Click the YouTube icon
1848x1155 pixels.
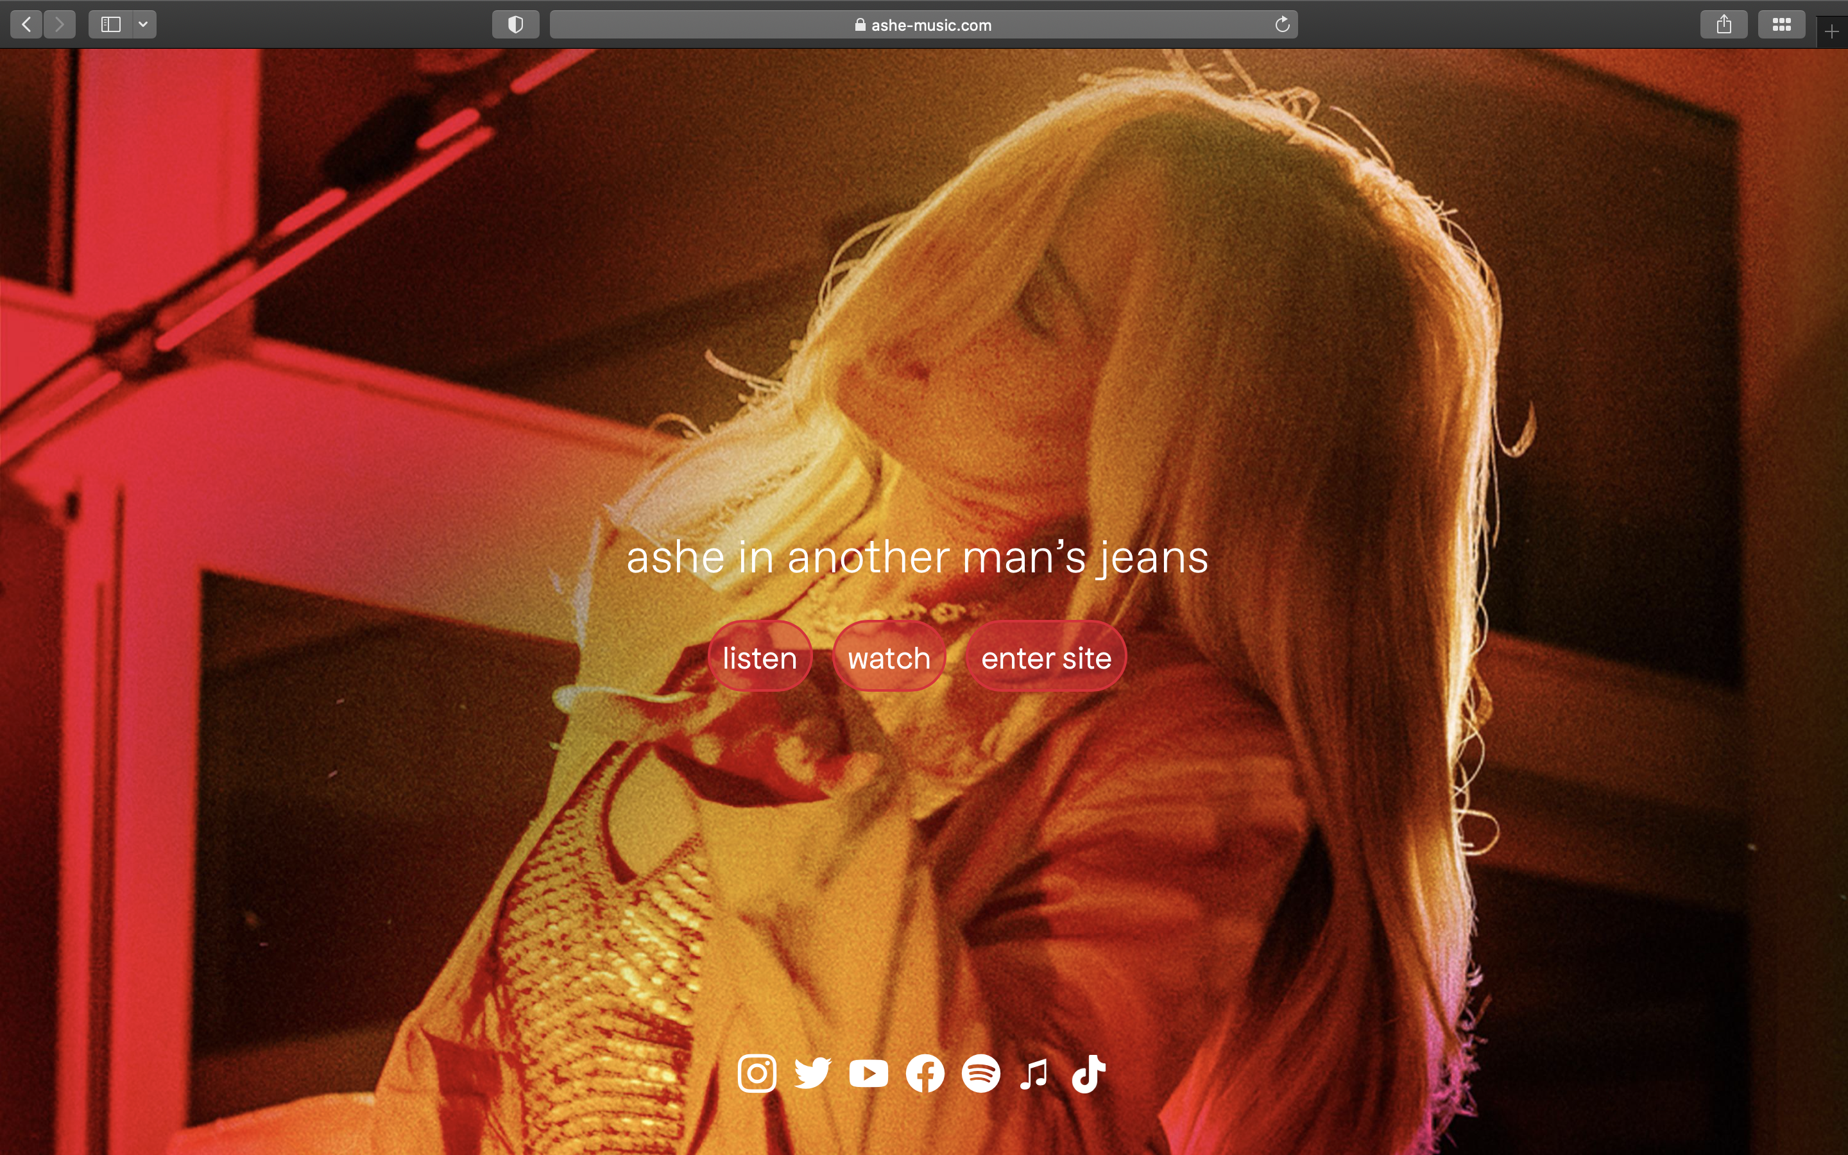868,1074
